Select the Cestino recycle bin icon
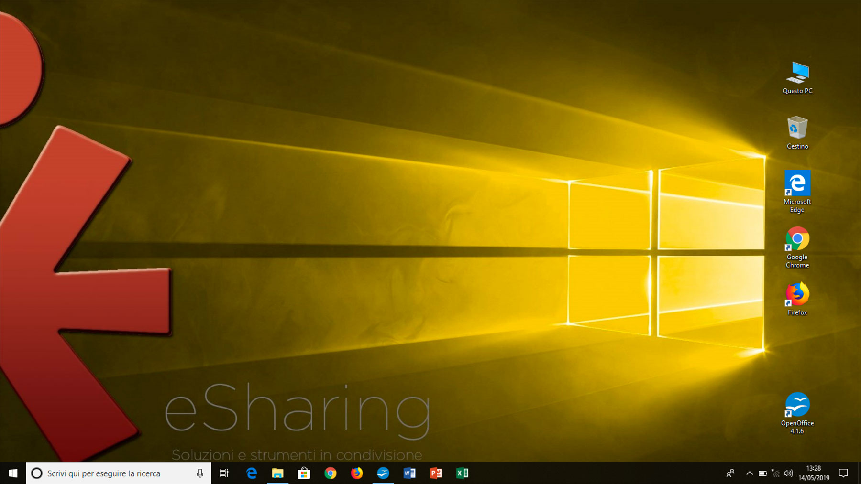 [x=797, y=133]
